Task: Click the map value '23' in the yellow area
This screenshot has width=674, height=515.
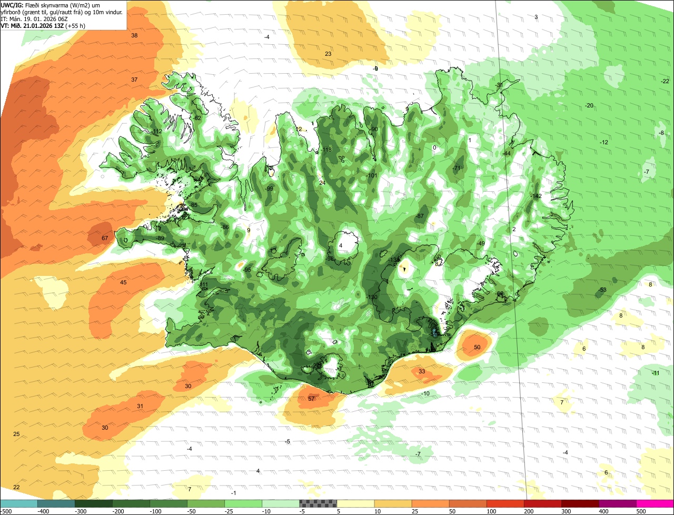Action: point(328,54)
